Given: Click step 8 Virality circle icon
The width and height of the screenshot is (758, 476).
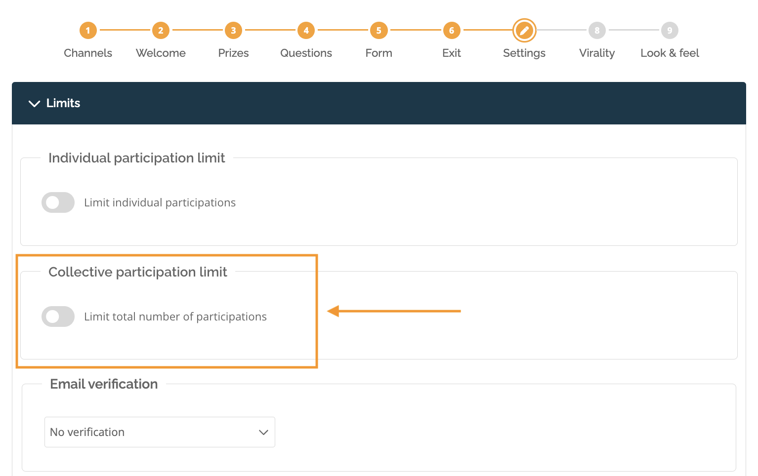Looking at the screenshot, I should tap(597, 31).
